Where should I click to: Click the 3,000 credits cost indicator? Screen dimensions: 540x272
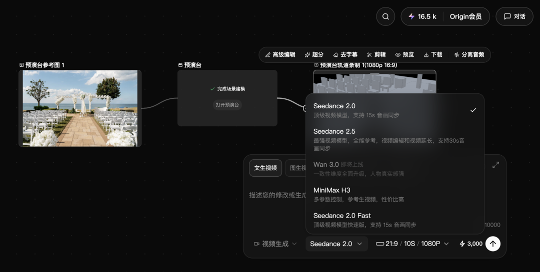pyautogui.click(x=471, y=244)
